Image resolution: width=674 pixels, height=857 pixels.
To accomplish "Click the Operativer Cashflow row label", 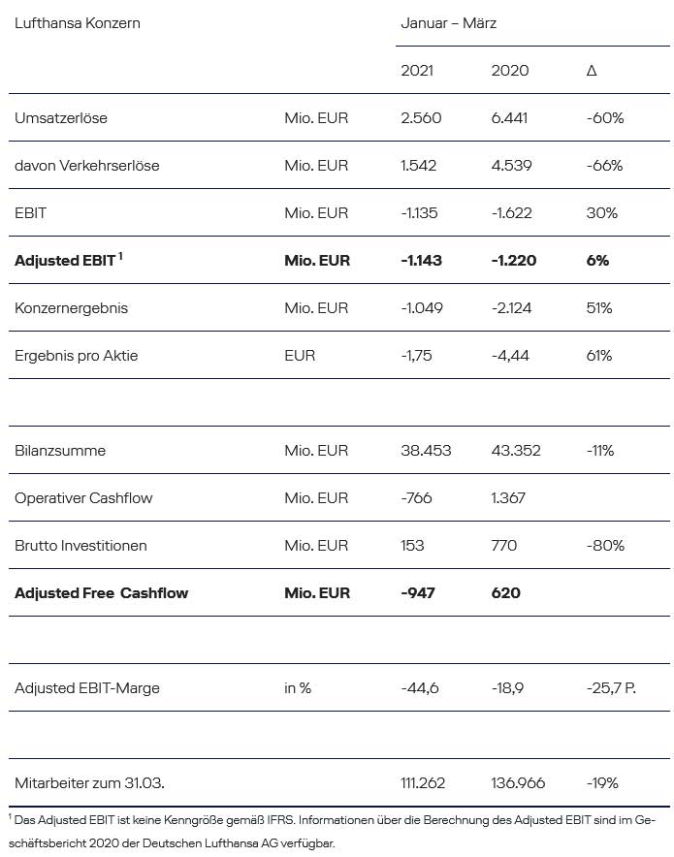I will point(83,498).
